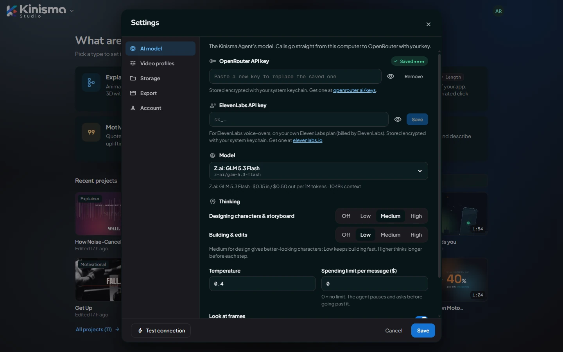Open the AI model settings tab
This screenshot has width=563, height=352.
click(160, 48)
